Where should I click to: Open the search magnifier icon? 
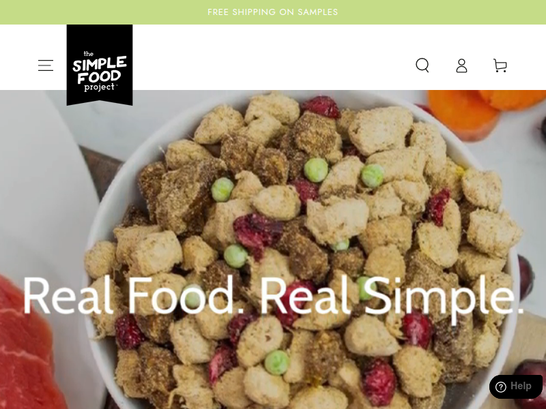click(422, 65)
